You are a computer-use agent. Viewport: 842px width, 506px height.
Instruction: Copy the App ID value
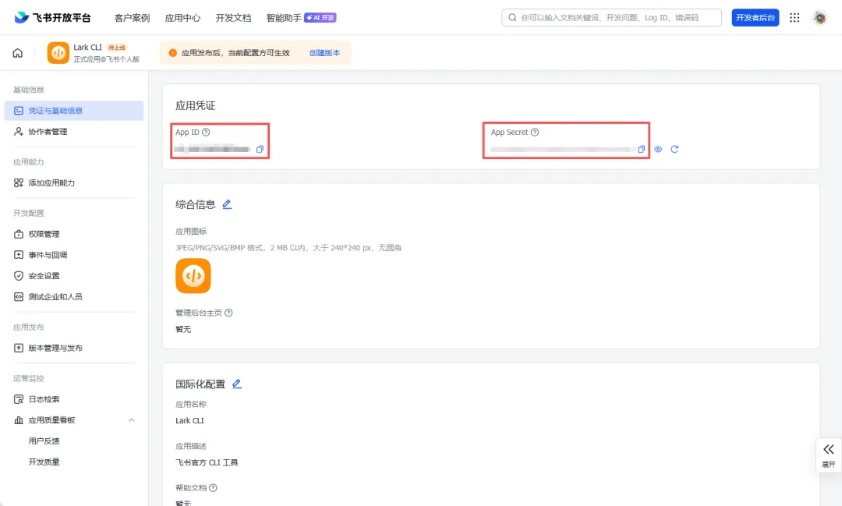tap(260, 150)
